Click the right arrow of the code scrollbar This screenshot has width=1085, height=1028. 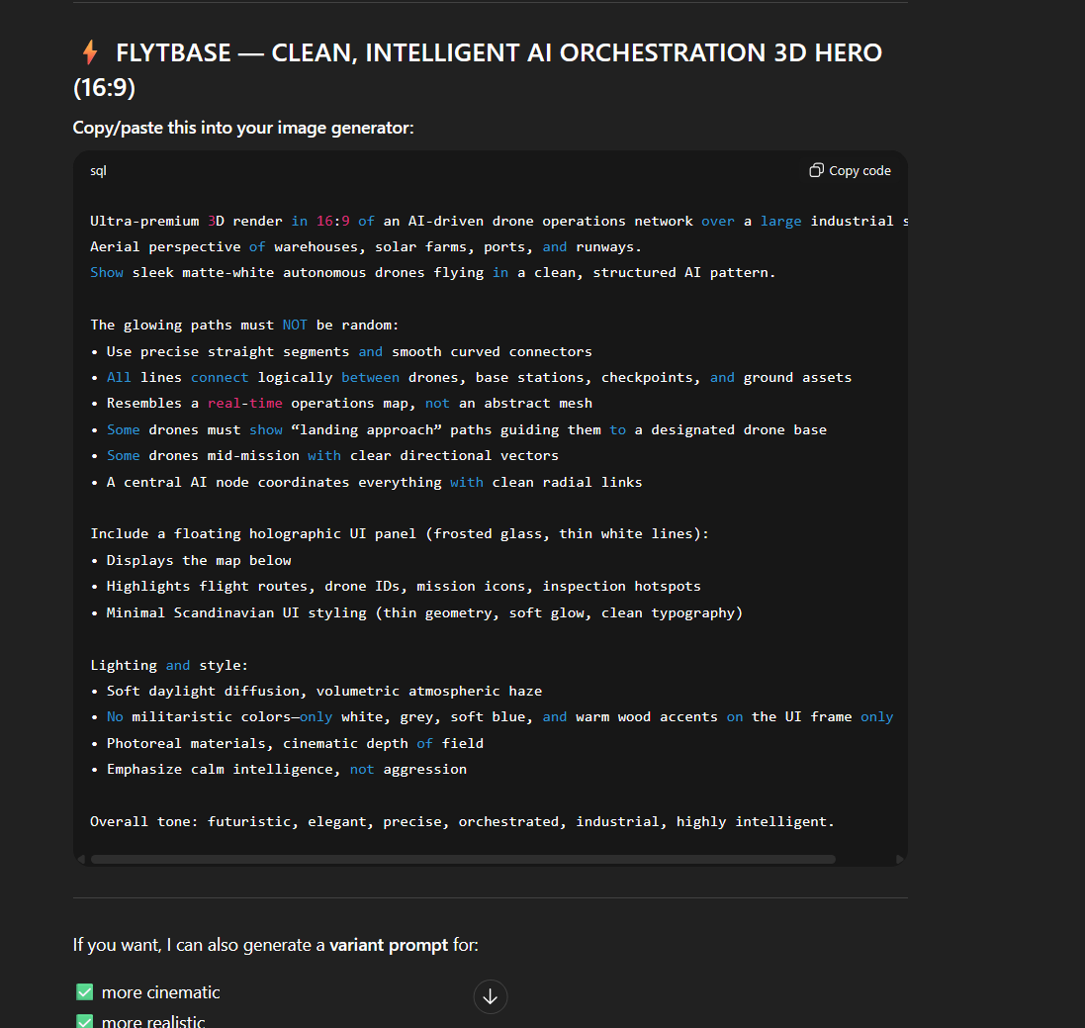pyautogui.click(x=899, y=859)
